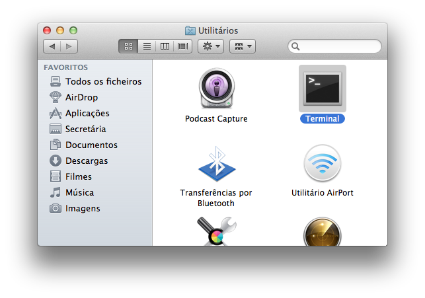Screen dimensions: 425x298
Task: Open Aplicações in the sidebar
Action: click(x=87, y=113)
